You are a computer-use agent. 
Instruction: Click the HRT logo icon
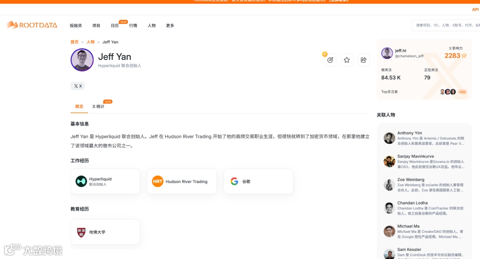pos(158,181)
